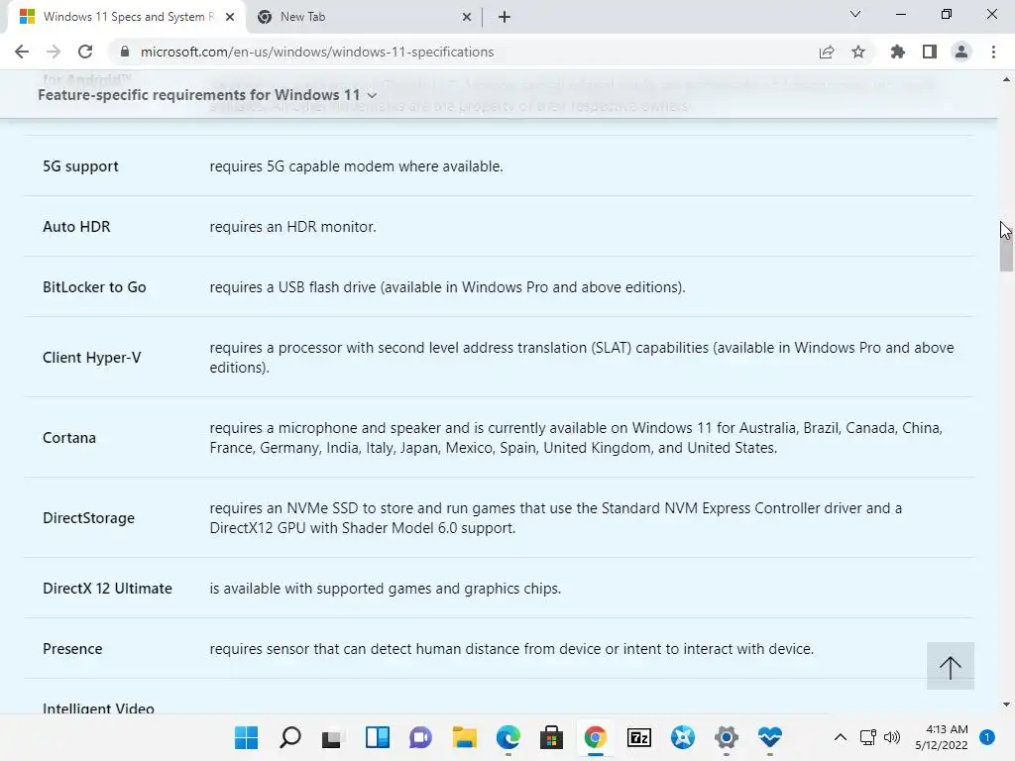Click the 'requires sensor that can detect' text
This screenshot has width=1015, height=761.
click(x=511, y=648)
